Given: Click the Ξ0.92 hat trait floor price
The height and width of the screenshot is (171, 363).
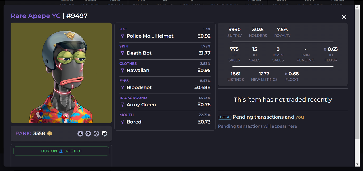Looking at the screenshot, I should [x=204, y=36].
